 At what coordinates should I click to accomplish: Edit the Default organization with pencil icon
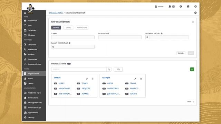pos(87,79)
